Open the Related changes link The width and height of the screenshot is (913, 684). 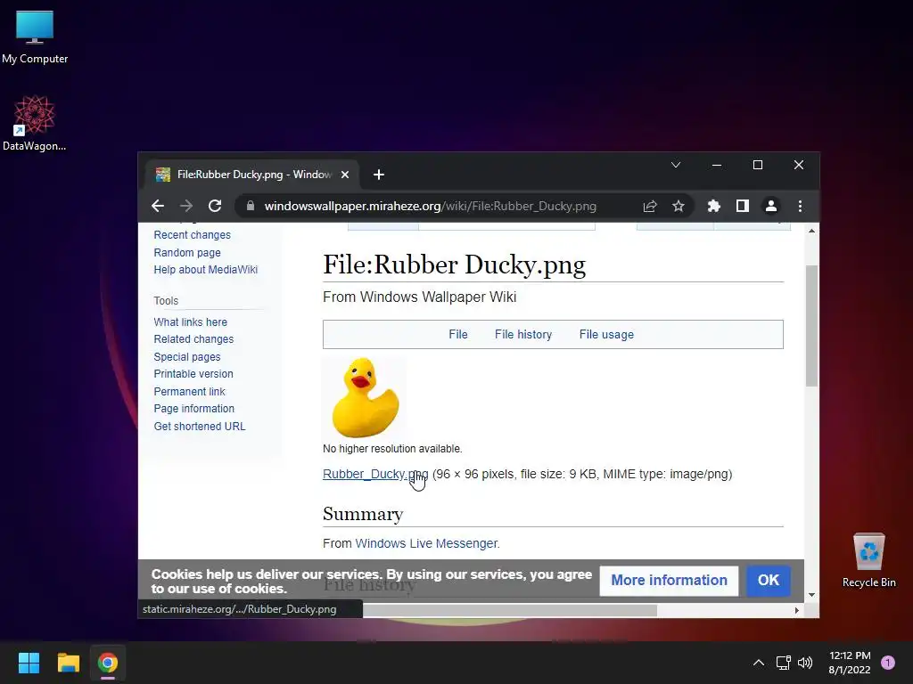(x=193, y=339)
